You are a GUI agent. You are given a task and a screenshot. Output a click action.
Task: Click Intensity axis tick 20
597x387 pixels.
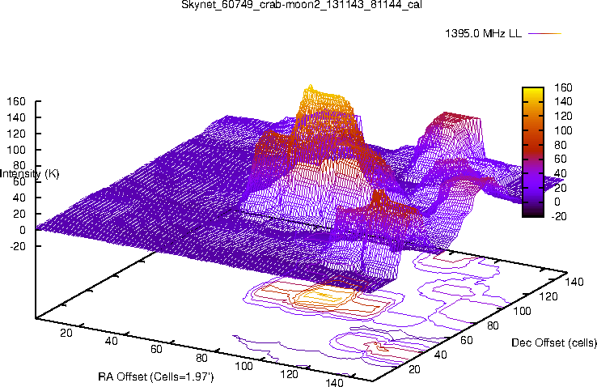[x=19, y=214]
